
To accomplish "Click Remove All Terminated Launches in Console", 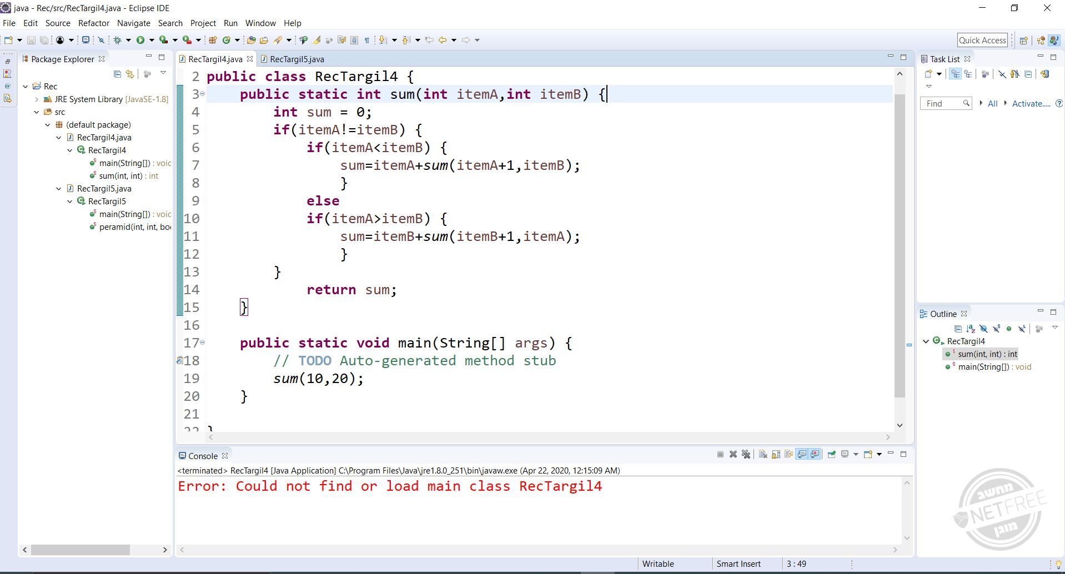I will [x=746, y=455].
